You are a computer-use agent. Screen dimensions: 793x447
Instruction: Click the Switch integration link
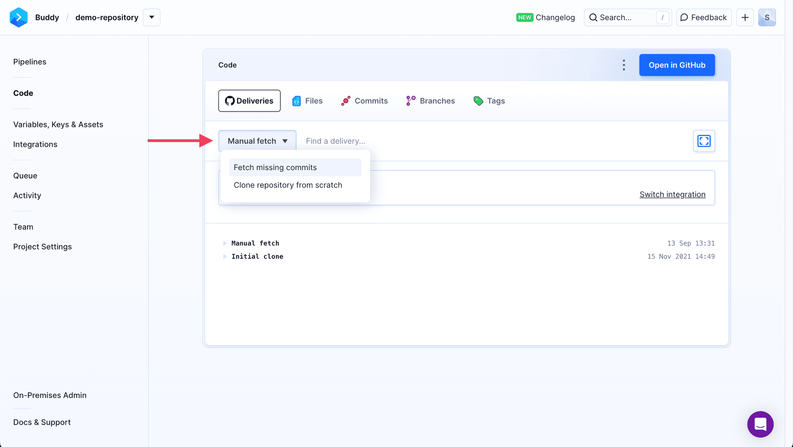click(x=672, y=194)
